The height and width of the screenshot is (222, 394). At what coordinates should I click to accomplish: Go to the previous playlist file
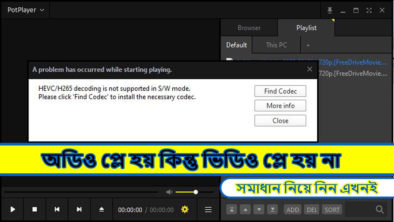click(57, 210)
